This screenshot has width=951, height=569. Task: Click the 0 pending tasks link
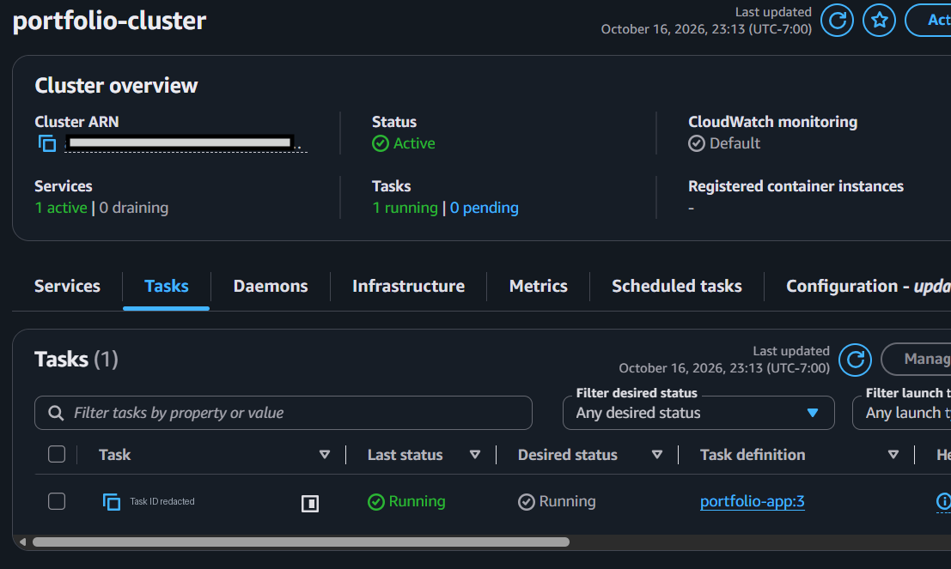pos(484,208)
